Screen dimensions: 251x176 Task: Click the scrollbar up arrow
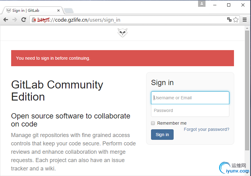247,28
